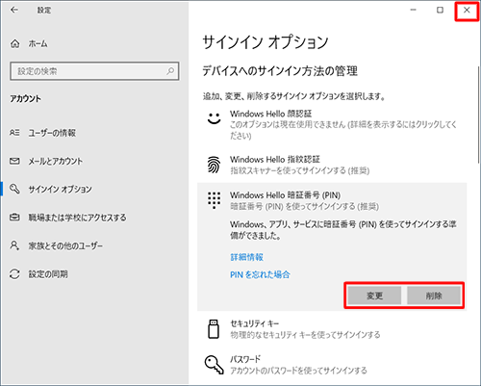The width and height of the screenshot is (481, 386).
Task: Click the magnifier icon in the search box
Action: pyautogui.click(x=170, y=71)
